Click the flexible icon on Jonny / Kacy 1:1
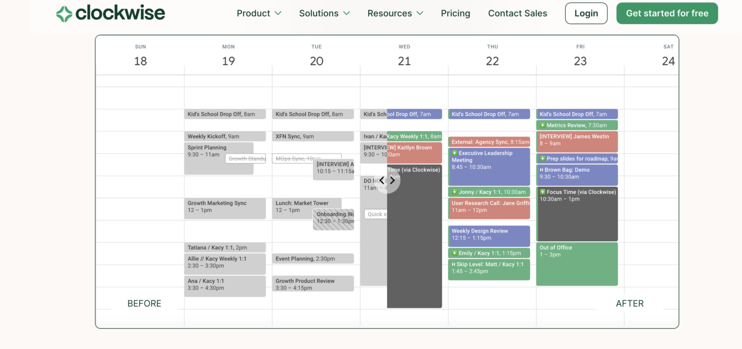The height and width of the screenshot is (349, 742). [455, 192]
